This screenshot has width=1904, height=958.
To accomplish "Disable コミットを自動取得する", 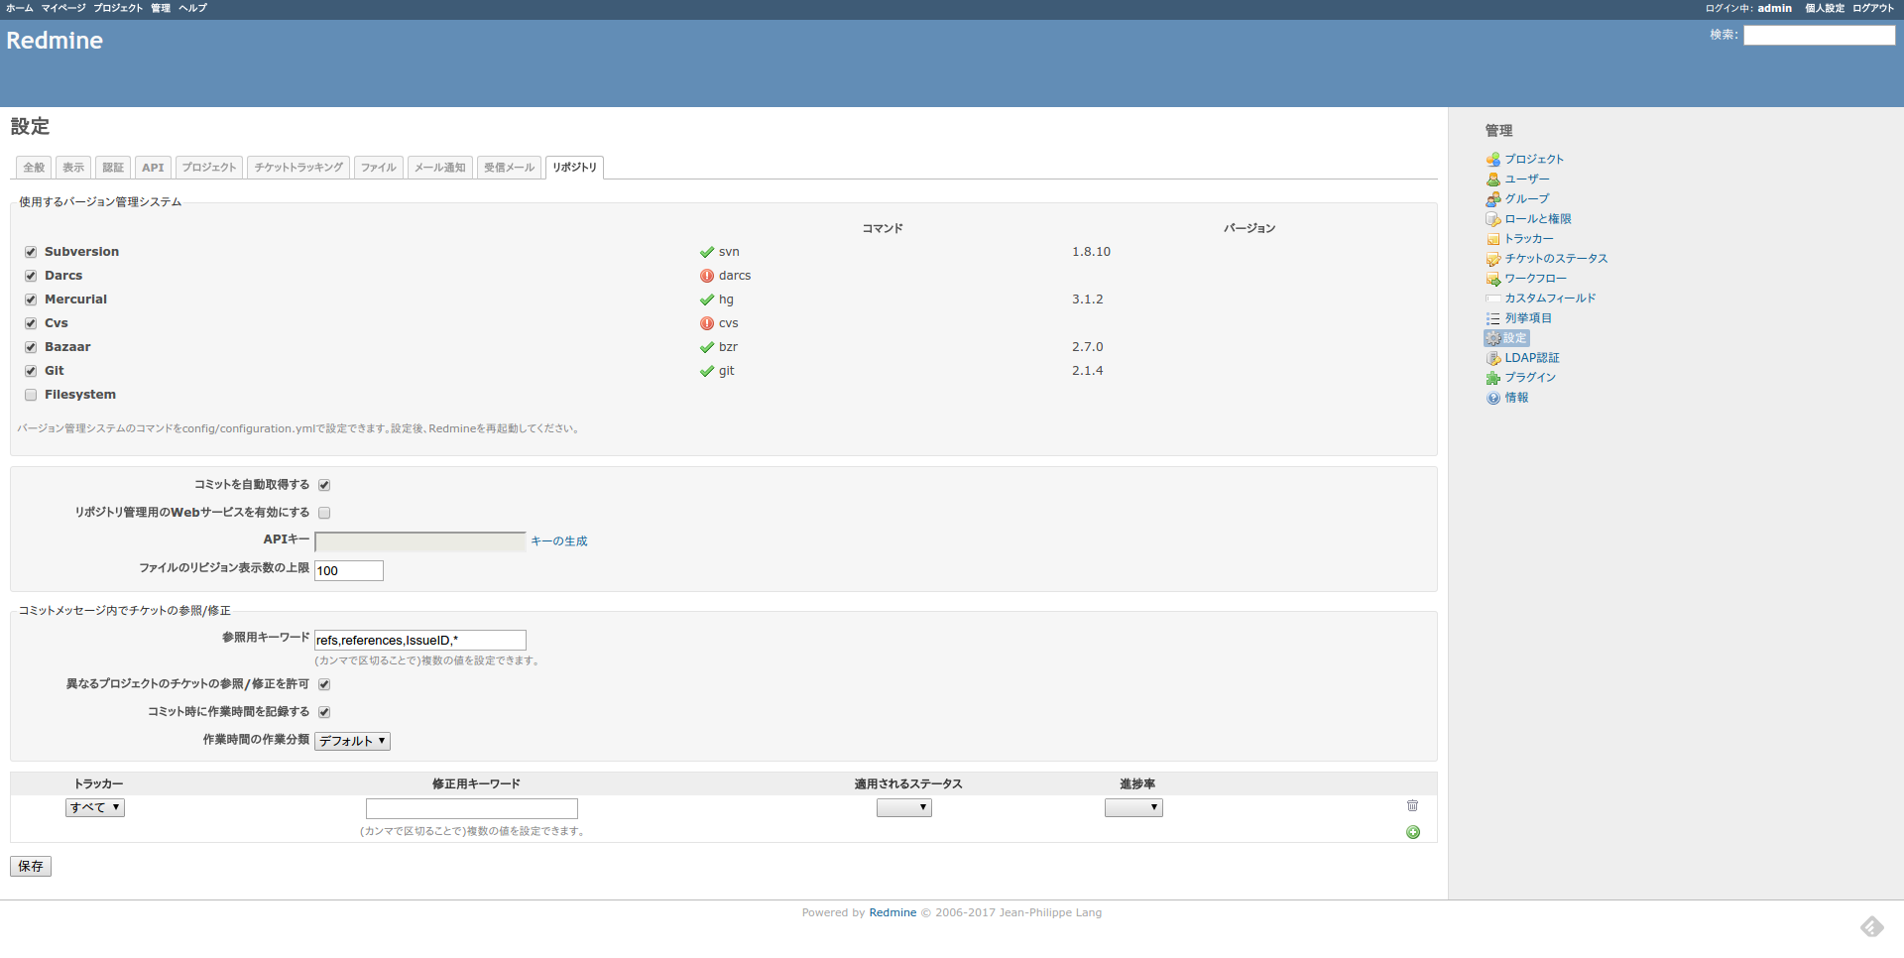I will pyautogui.click(x=324, y=485).
